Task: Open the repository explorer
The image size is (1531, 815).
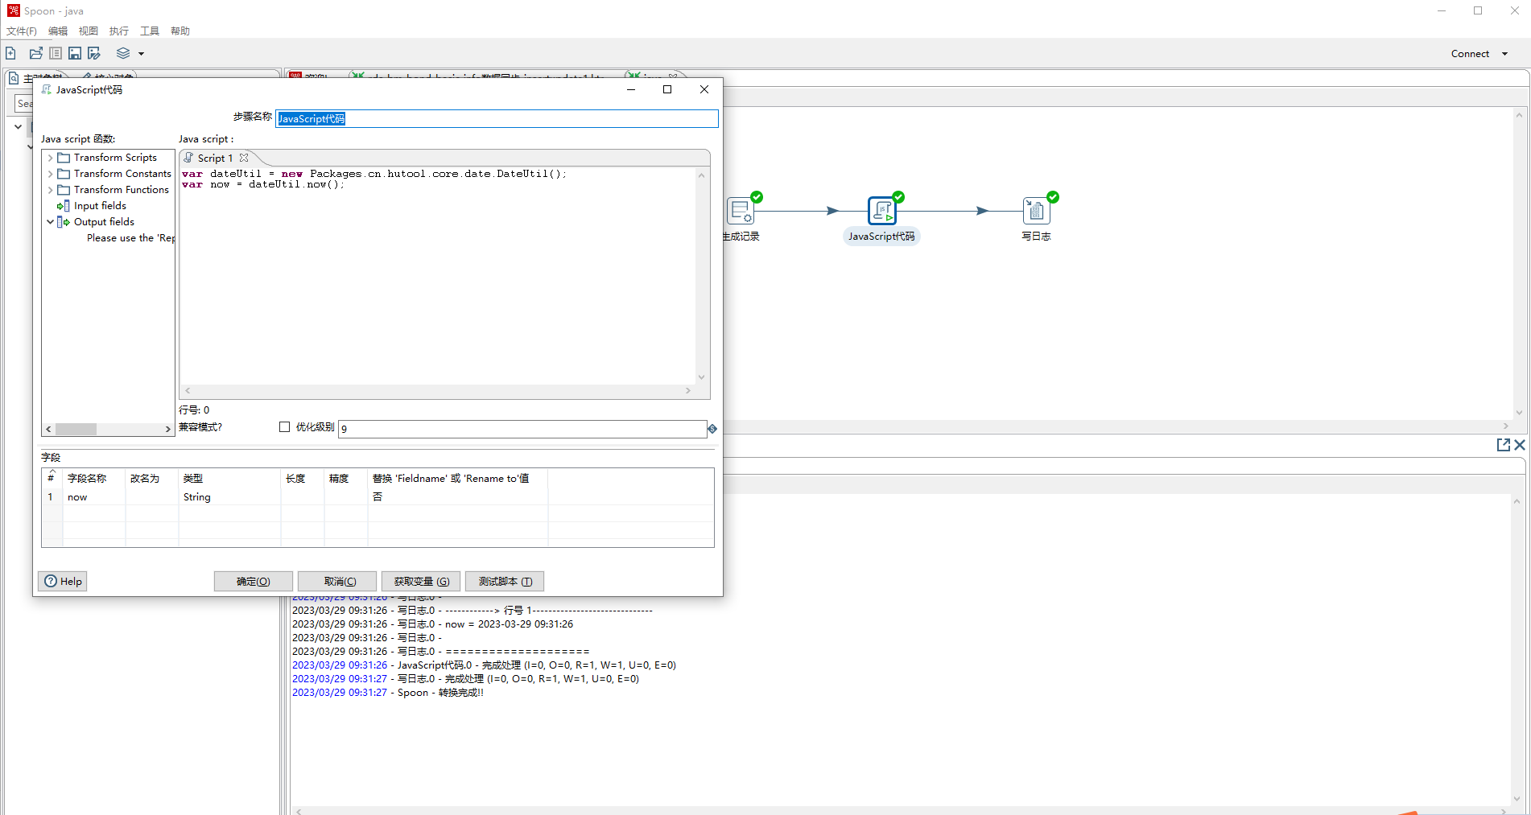Action: point(56,52)
